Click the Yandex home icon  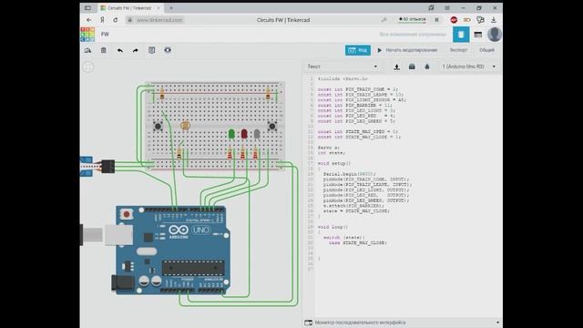pyautogui.click(x=102, y=20)
